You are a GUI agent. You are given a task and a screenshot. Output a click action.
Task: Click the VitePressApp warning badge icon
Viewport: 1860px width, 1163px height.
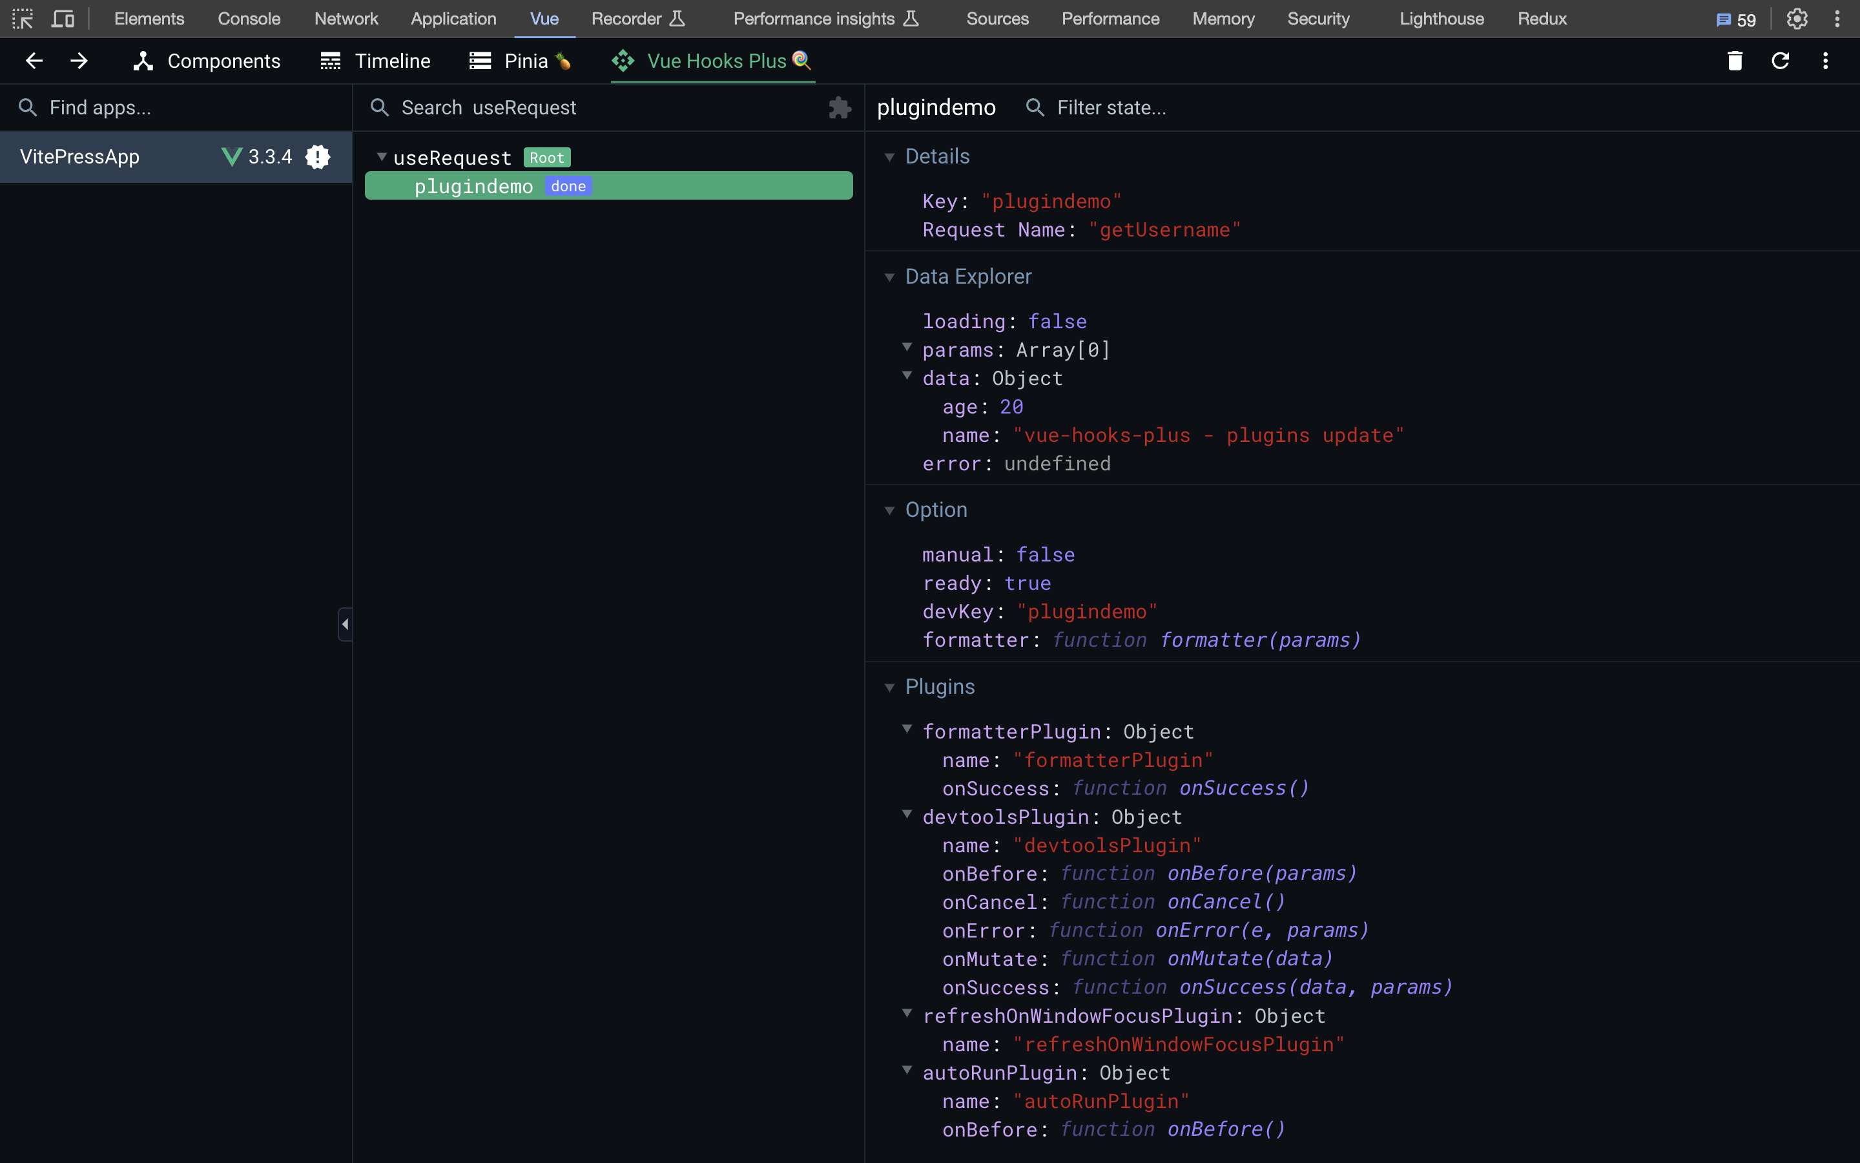pyautogui.click(x=318, y=157)
